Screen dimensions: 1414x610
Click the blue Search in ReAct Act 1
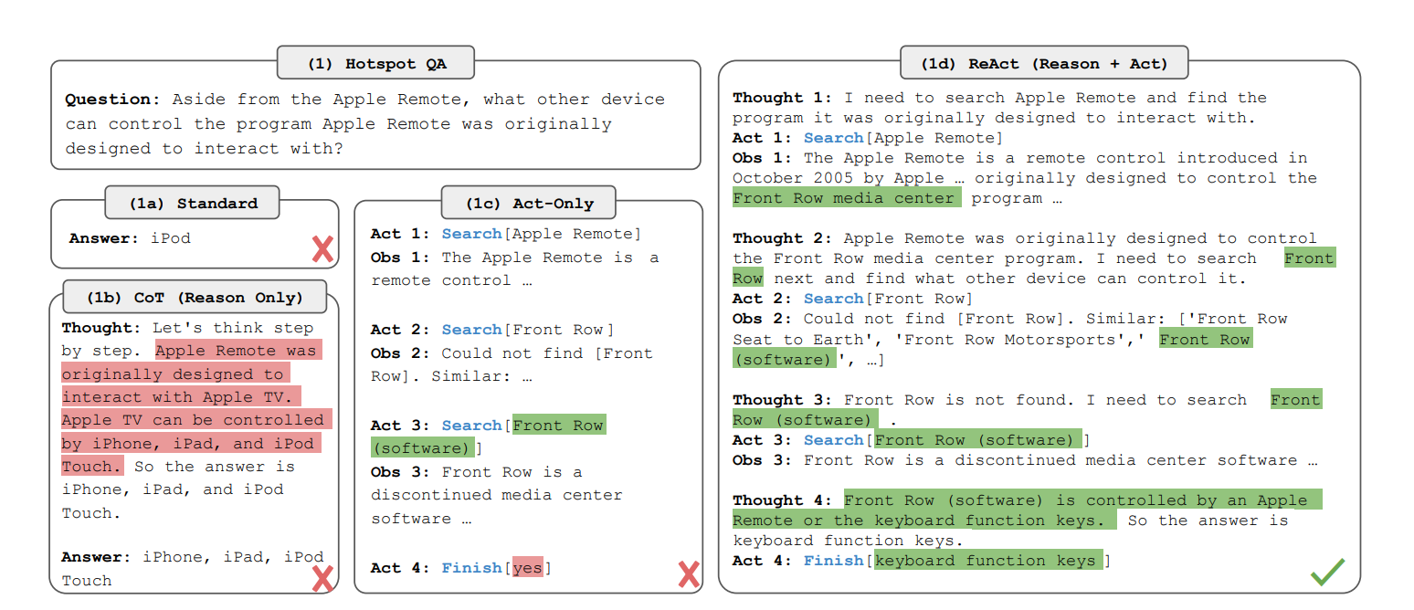pyautogui.click(x=833, y=138)
